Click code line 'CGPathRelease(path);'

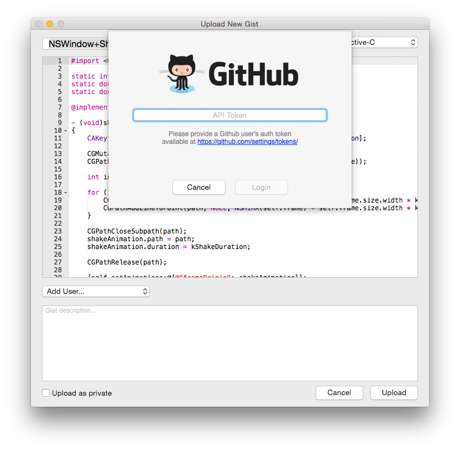click(x=127, y=262)
